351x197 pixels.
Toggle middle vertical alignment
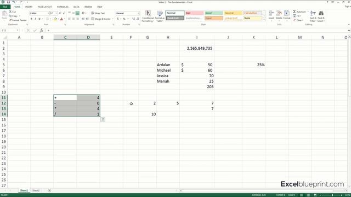pyautogui.click(x=73, y=13)
